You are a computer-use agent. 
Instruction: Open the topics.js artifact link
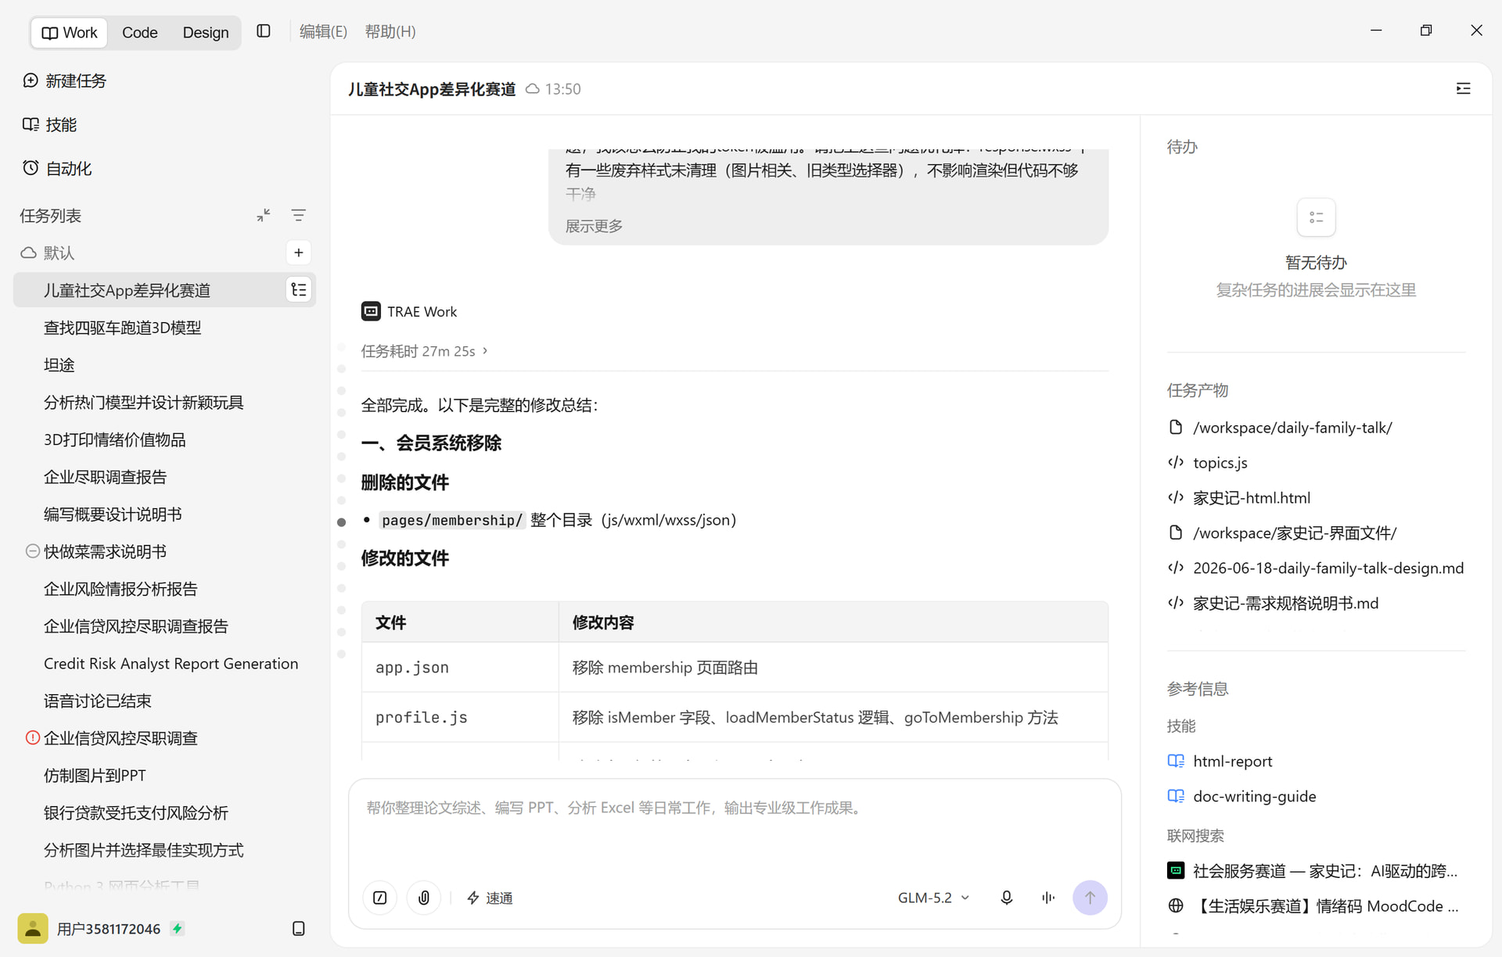point(1220,462)
